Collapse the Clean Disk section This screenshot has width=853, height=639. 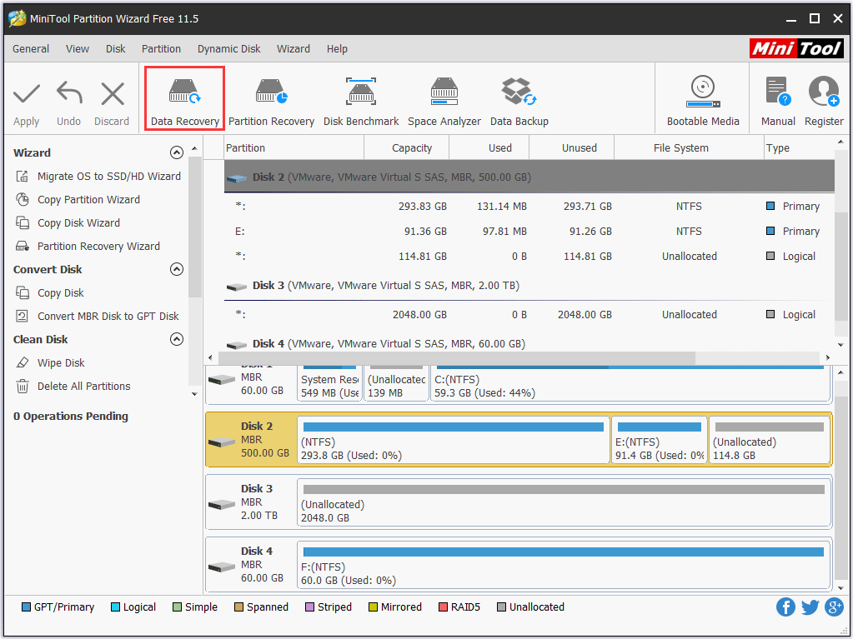pos(176,339)
